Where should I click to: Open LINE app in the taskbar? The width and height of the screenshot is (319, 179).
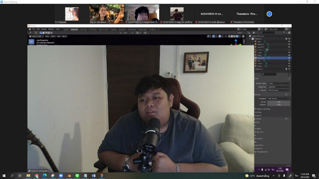[77, 176]
